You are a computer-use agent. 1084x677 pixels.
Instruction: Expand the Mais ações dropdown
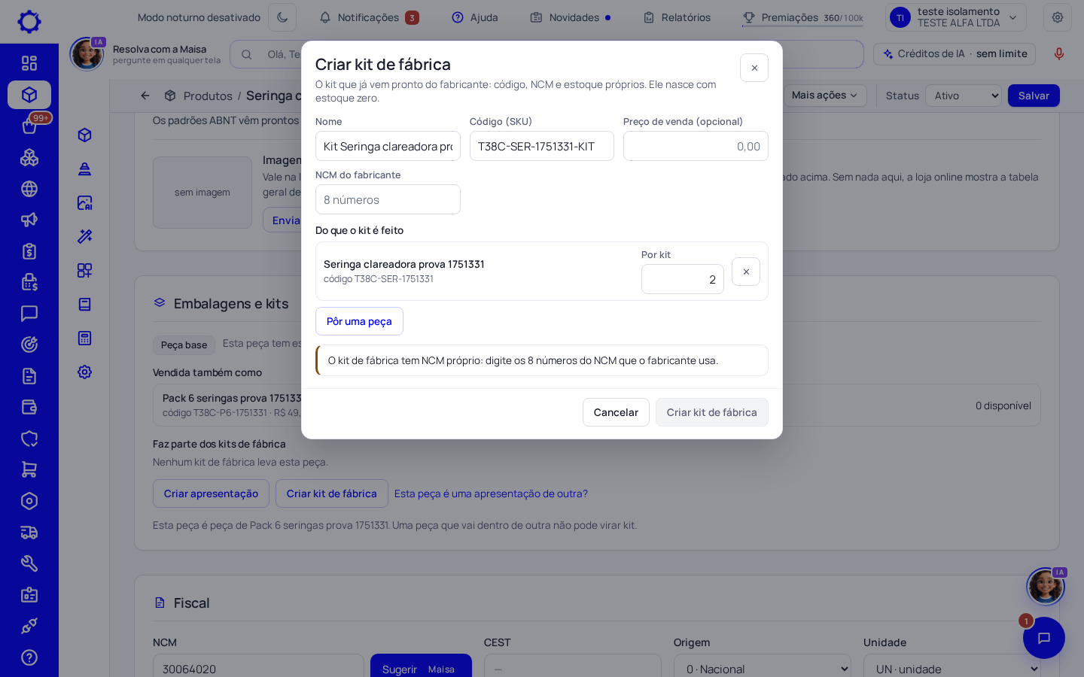tap(825, 96)
